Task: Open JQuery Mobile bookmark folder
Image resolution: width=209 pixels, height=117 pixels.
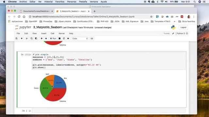Action: point(63,21)
